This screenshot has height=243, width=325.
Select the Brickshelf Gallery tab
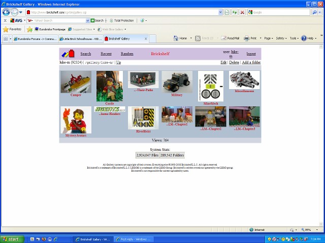point(124,38)
